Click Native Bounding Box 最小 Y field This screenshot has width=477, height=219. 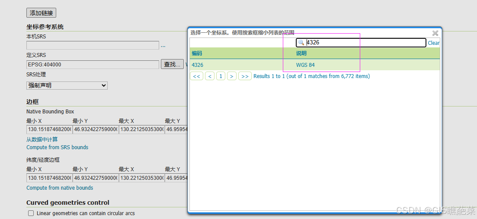coord(96,129)
